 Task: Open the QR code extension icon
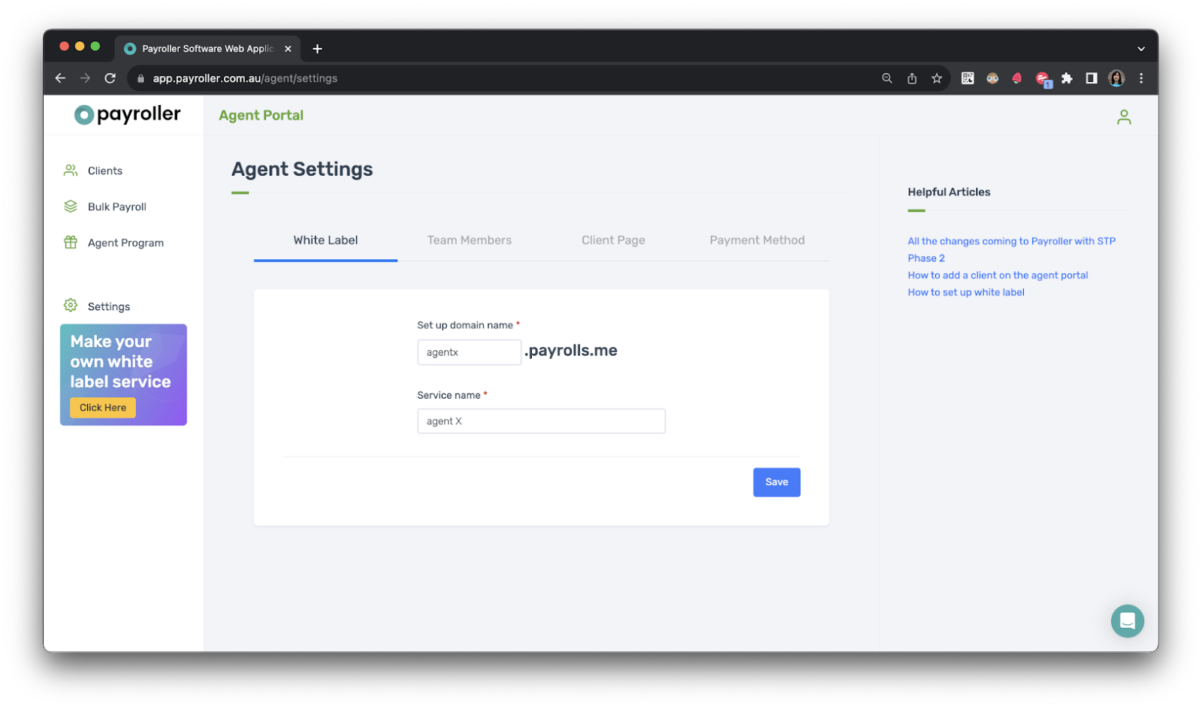[968, 78]
